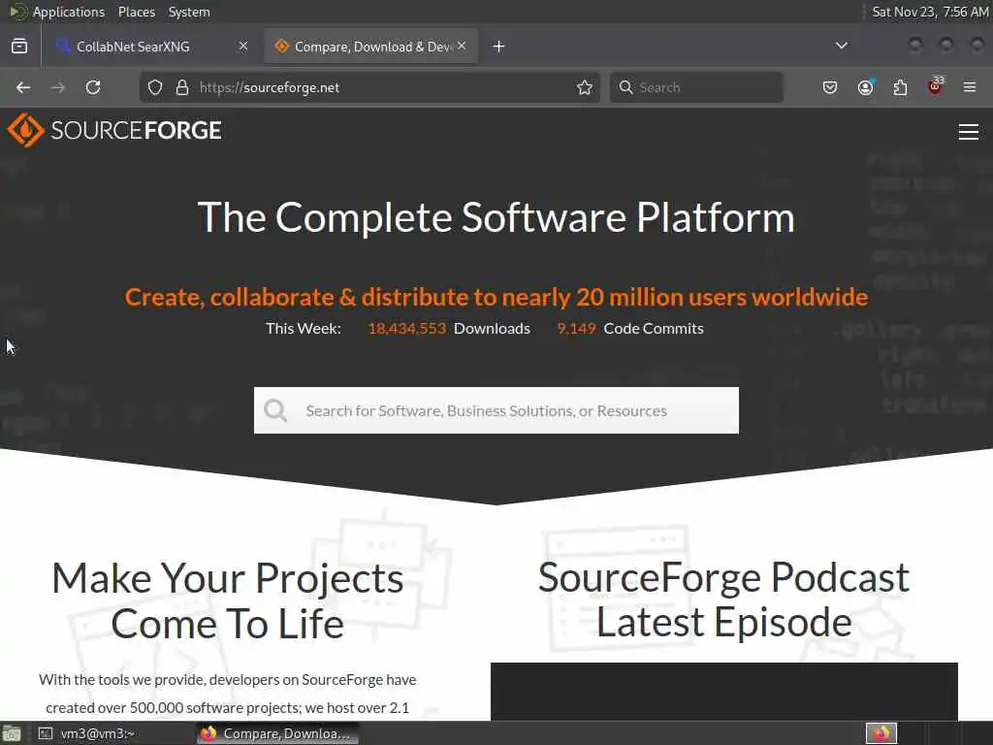This screenshot has height=745, width=993.
Task: Open the System menu
Action: (x=189, y=12)
